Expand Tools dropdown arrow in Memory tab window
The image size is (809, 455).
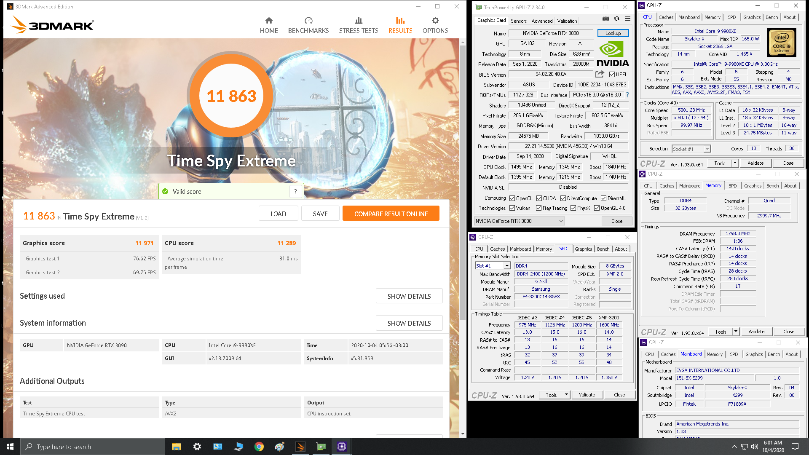(x=736, y=332)
